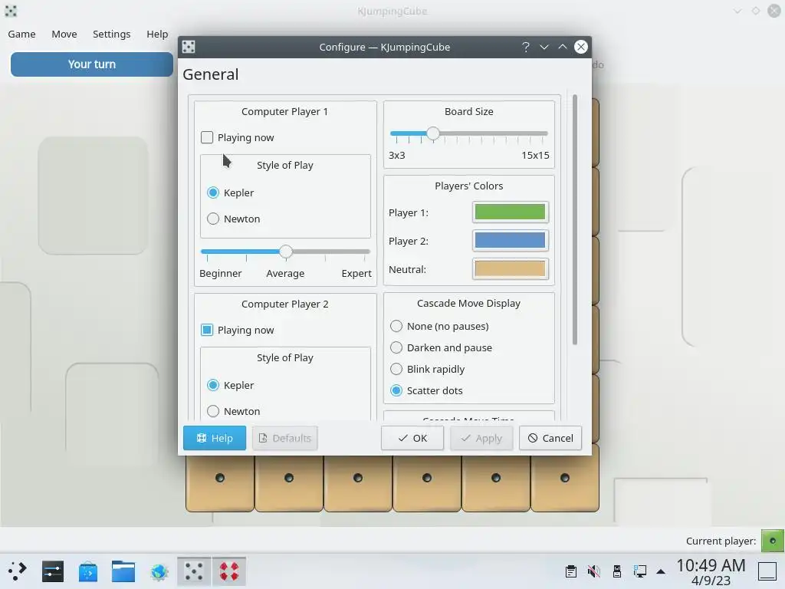Viewport: 785px width, 589px height.
Task: Click the Apply button
Action: pyautogui.click(x=481, y=438)
